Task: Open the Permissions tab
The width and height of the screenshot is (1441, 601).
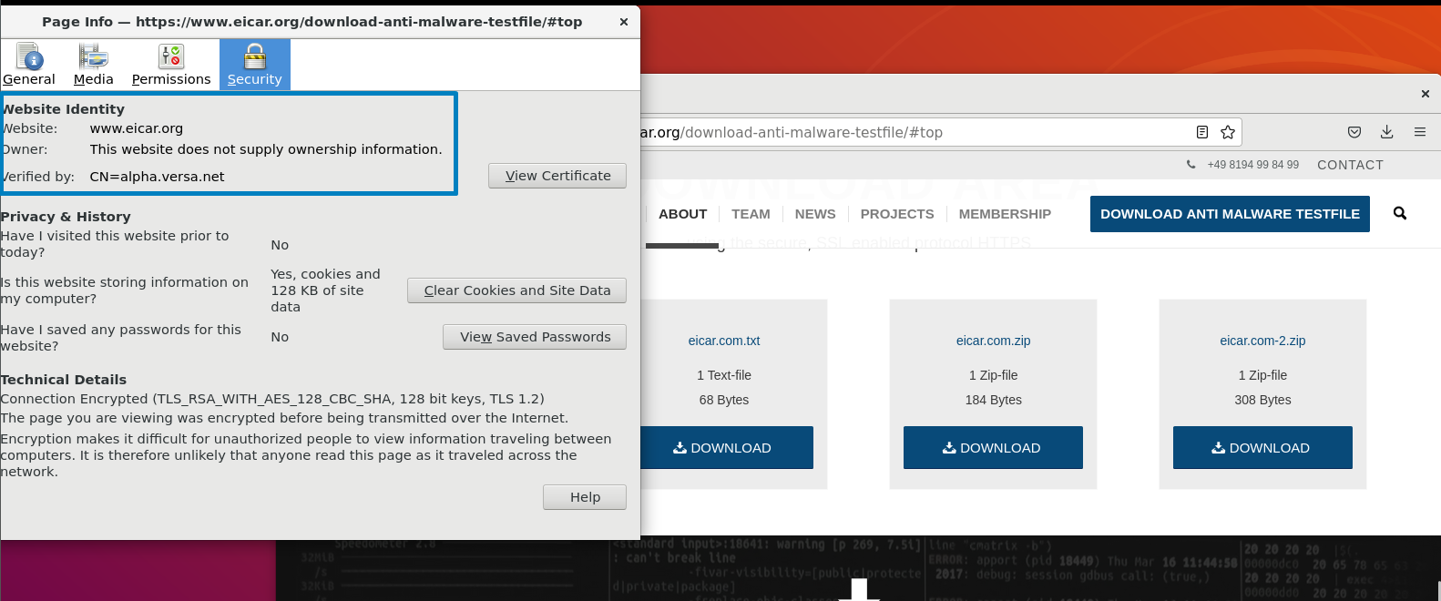Action: coord(171,65)
